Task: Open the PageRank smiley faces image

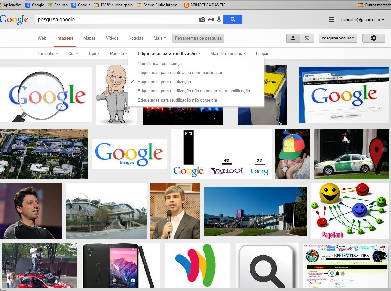Action: coord(350,211)
